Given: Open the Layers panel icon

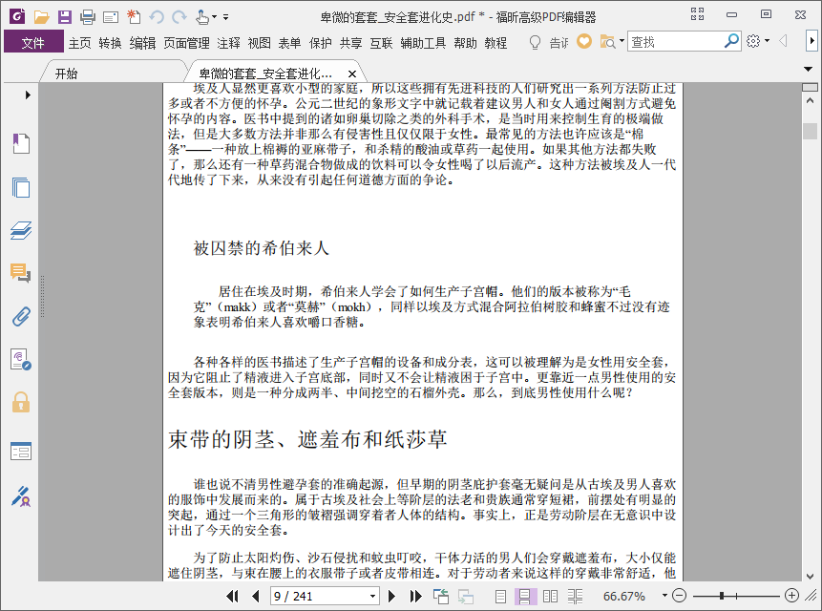Looking at the screenshot, I should pyautogui.click(x=21, y=230).
